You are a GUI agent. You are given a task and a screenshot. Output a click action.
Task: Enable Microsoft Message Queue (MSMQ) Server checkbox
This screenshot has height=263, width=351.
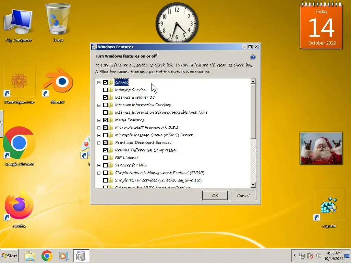coord(105,135)
